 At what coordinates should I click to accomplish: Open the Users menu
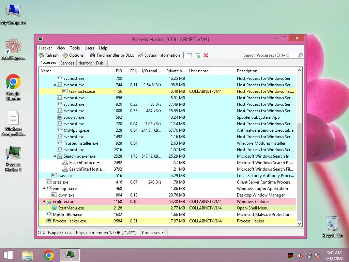click(89, 48)
